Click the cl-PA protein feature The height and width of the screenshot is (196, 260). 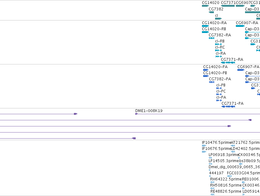click(x=219, y=100)
